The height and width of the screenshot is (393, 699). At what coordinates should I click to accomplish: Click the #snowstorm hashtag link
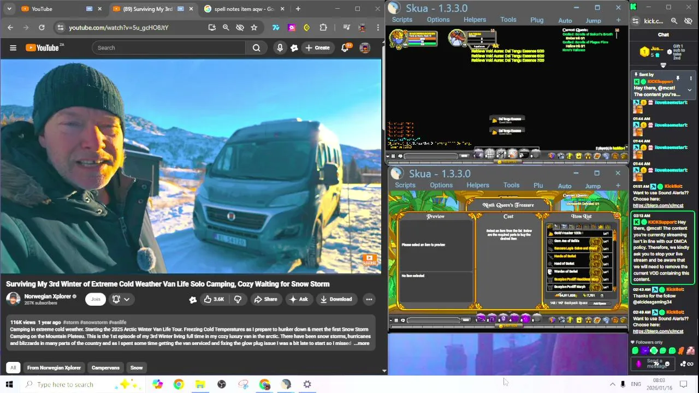94,323
